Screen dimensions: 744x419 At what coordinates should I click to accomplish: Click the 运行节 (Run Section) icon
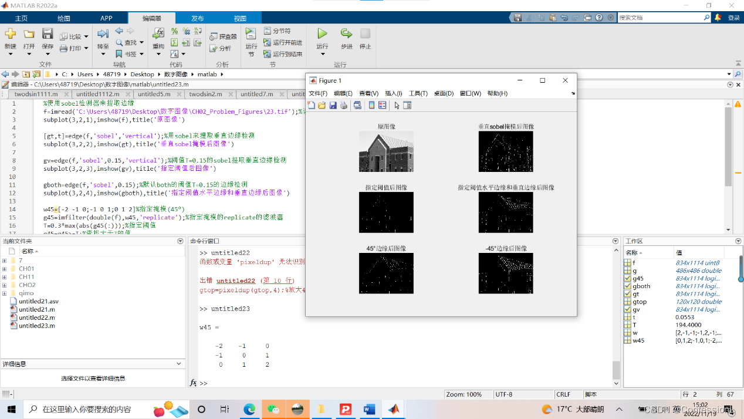coord(251,33)
